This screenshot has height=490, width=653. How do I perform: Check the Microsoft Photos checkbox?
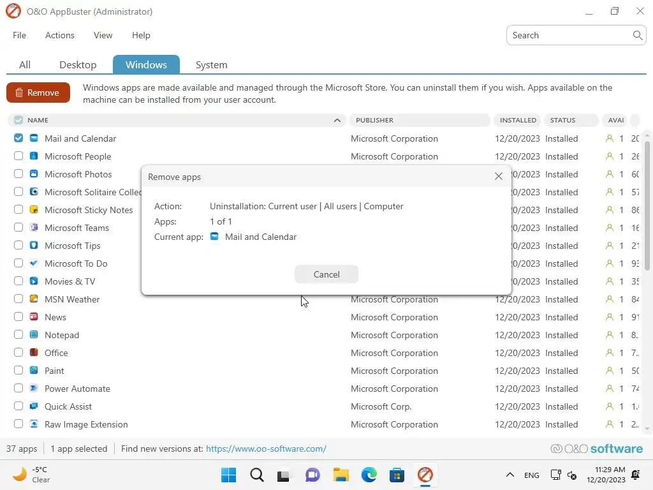coord(18,174)
